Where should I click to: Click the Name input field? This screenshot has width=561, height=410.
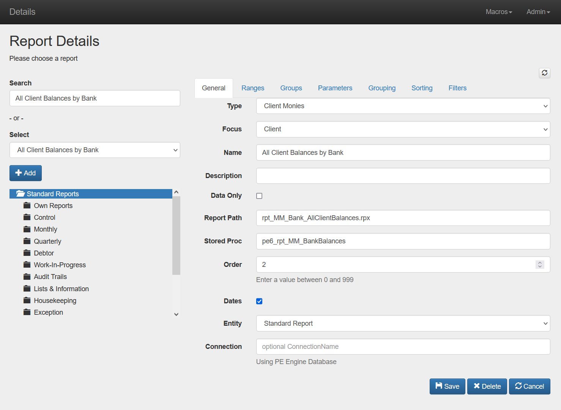click(x=403, y=153)
